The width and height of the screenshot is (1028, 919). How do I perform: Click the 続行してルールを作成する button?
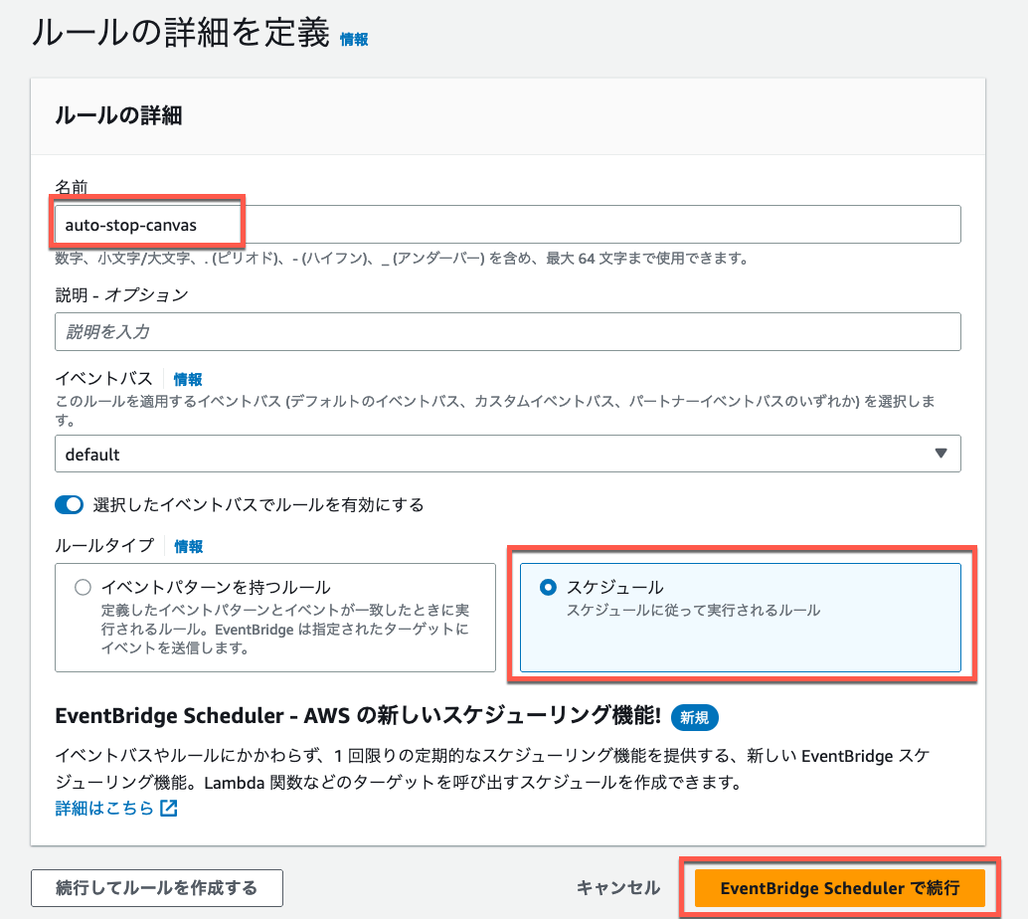[x=157, y=888]
